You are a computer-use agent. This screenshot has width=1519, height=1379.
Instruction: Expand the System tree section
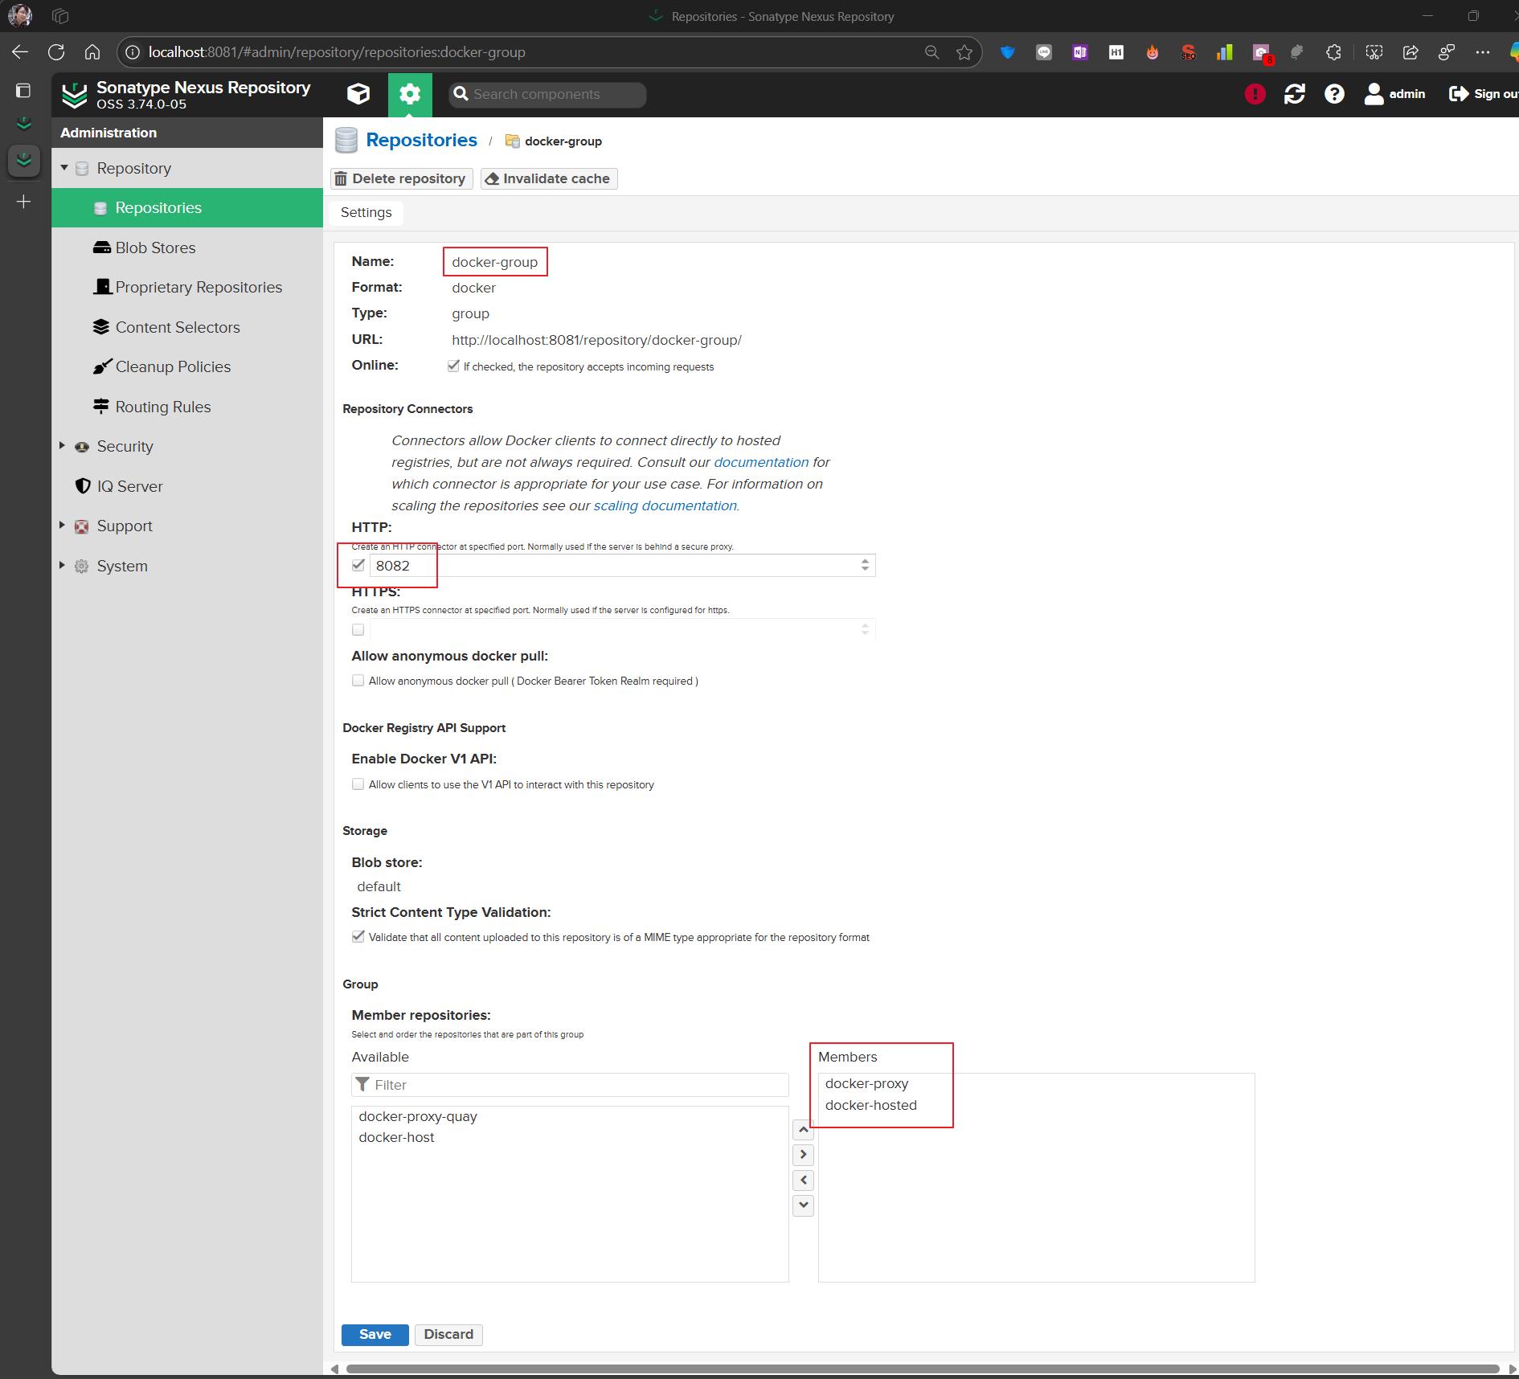click(x=62, y=566)
